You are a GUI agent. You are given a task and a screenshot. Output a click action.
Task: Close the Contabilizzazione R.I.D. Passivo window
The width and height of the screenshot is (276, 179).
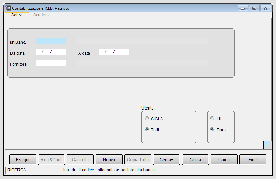265,8
